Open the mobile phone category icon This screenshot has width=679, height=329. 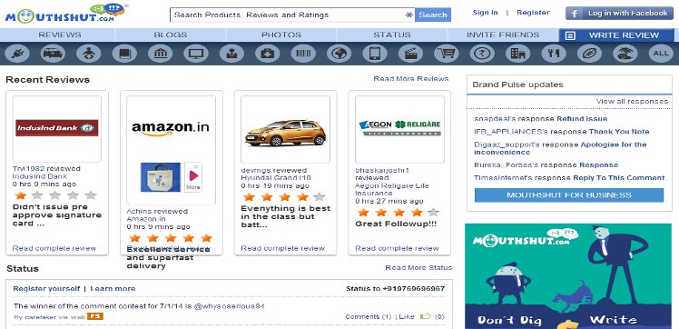(x=375, y=54)
